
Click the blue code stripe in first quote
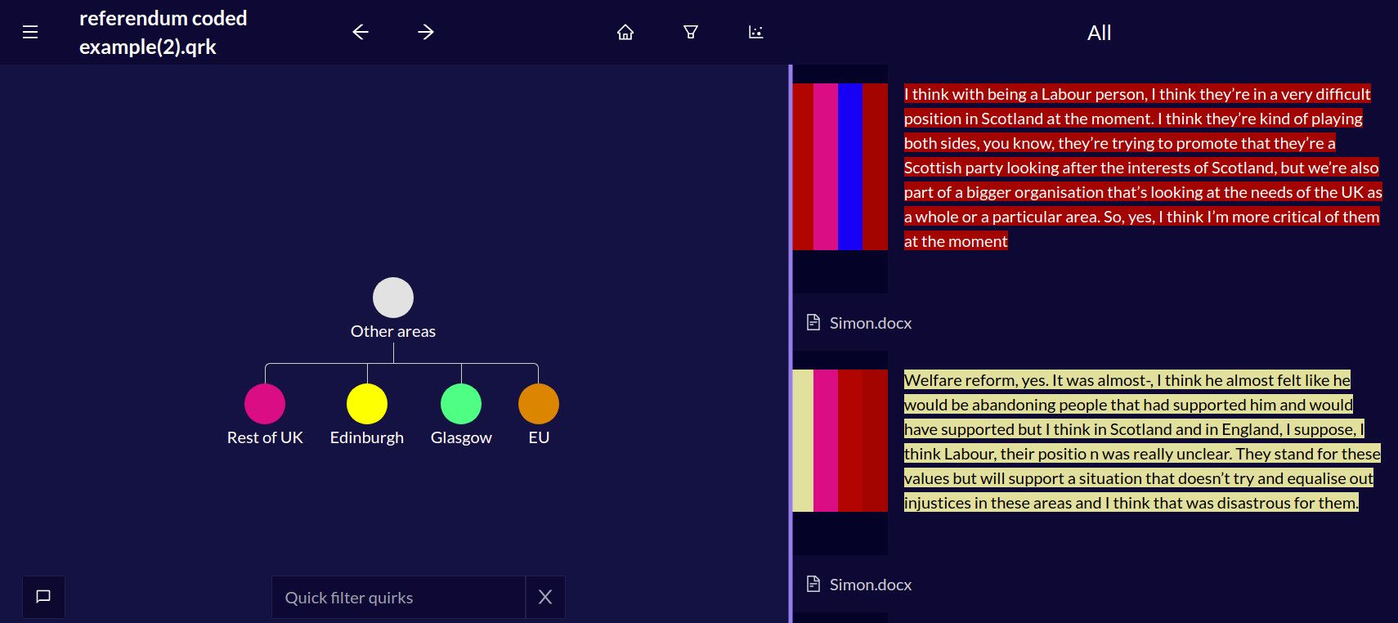(x=850, y=167)
